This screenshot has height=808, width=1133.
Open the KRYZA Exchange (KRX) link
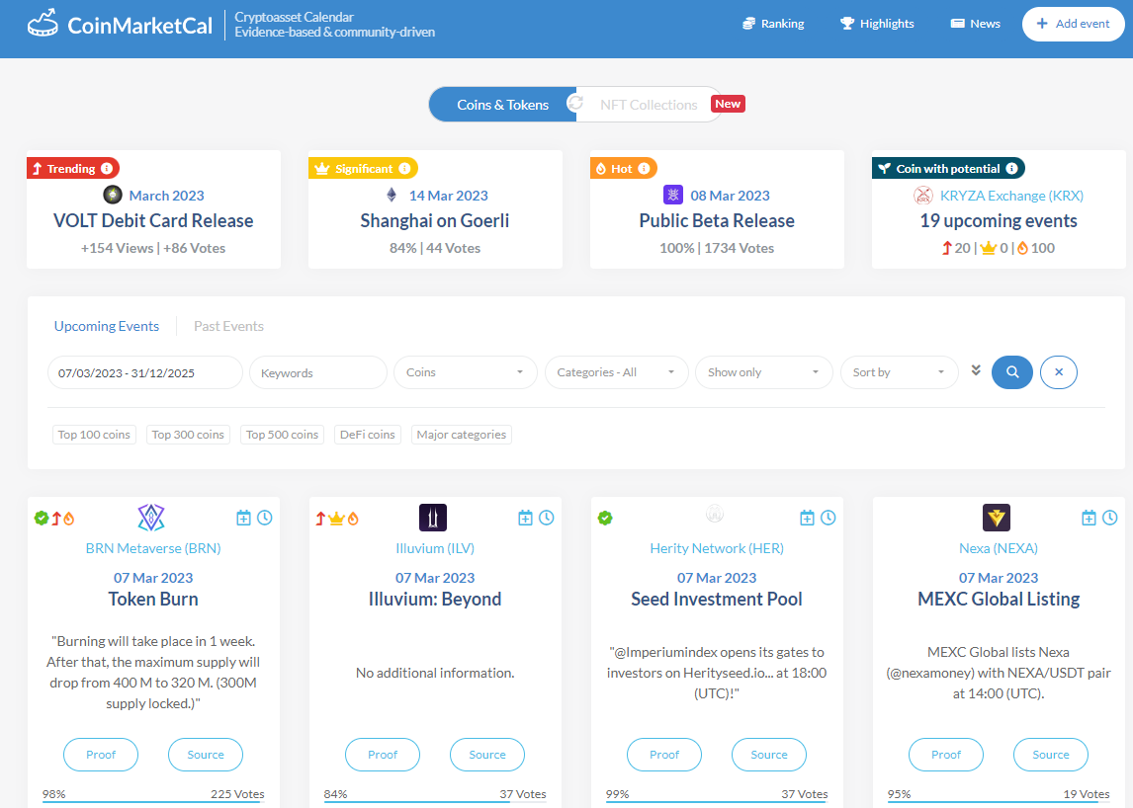coord(1011,196)
